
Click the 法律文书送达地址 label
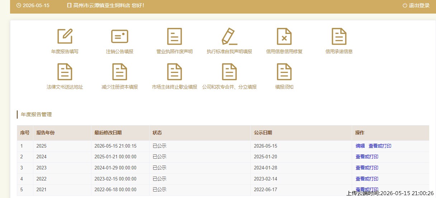65,87
